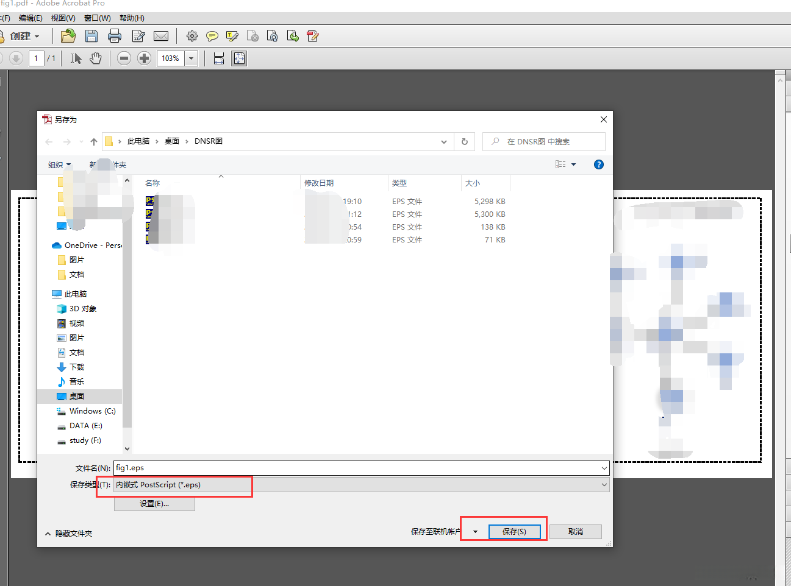Go to next page with down arrow
The image size is (791, 586).
[x=16, y=58]
